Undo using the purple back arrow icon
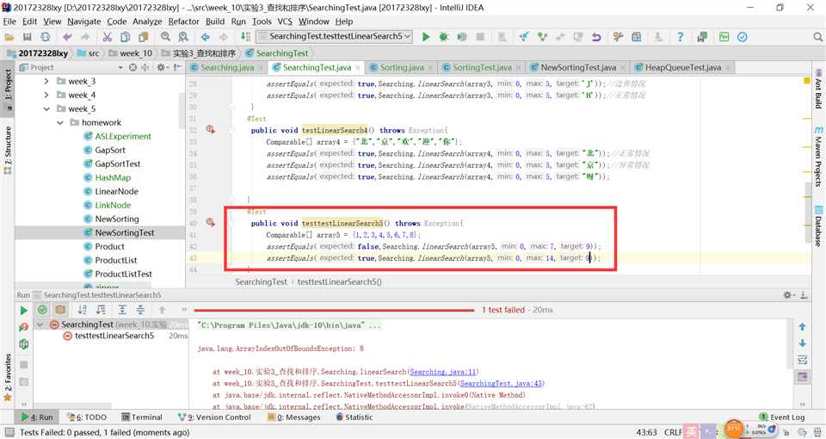 click(67, 37)
